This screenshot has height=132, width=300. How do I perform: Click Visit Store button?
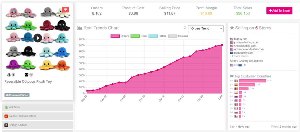(38, 107)
